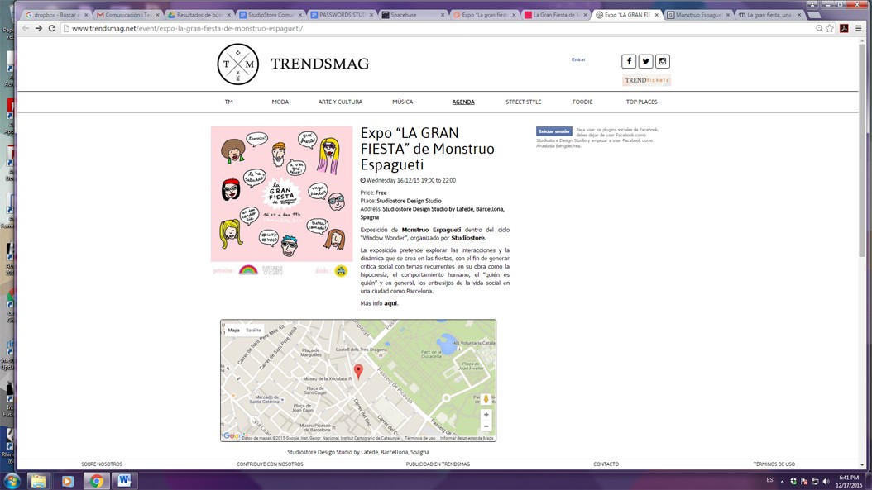Follow the 'aquí' more info link
This screenshot has height=490, width=872.
pyautogui.click(x=390, y=303)
